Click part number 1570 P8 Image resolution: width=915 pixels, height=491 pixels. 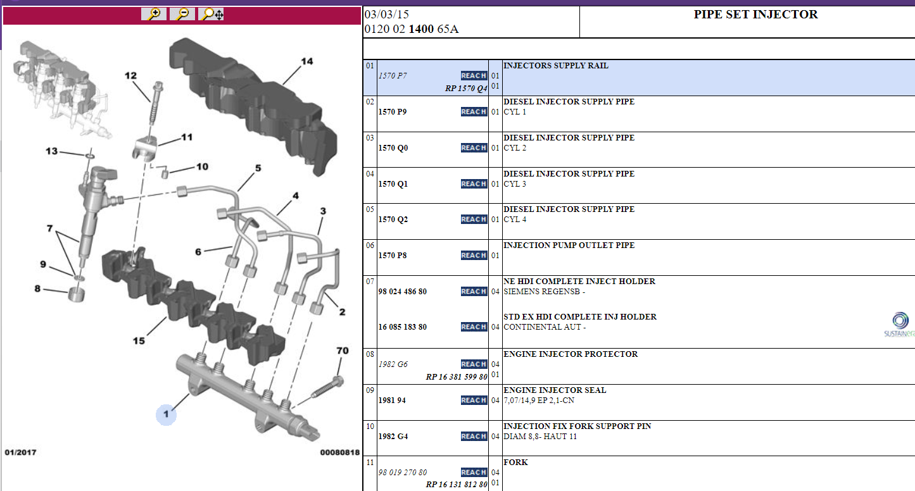coord(393,256)
